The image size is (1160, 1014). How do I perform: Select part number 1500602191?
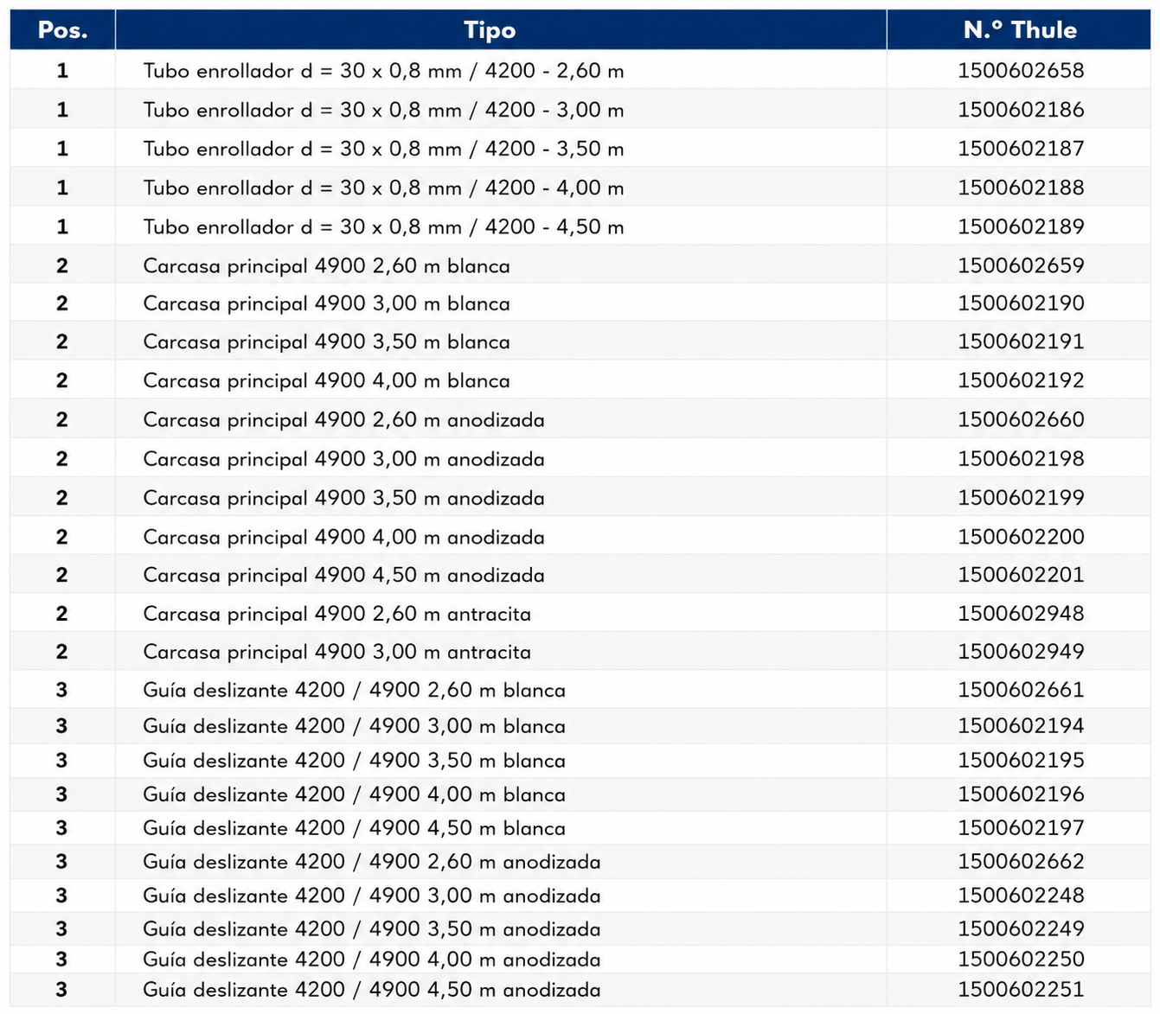pyautogui.click(x=1021, y=341)
